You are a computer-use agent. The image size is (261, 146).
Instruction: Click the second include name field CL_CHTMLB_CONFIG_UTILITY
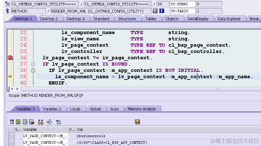click(x=118, y=4)
